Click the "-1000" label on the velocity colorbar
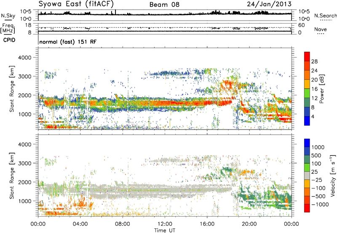Viewport: 337px width, 233px height. tap(320, 204)
